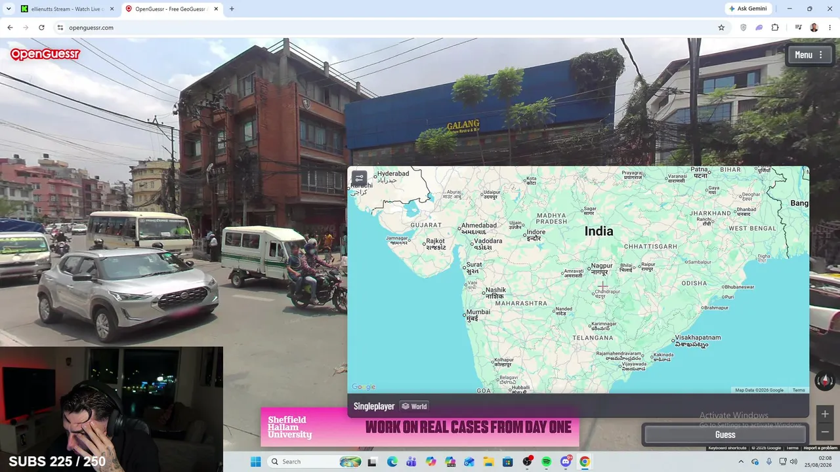The image size is (840, 472).
Task: Open the Google Maps Terms link
Action: click(799, 390)
